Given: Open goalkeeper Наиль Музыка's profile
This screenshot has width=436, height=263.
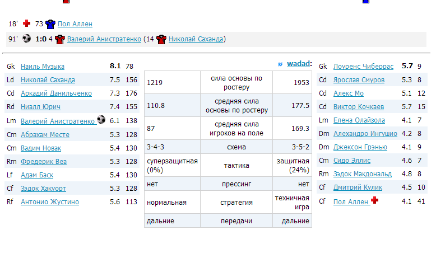Looking at the screenshot, I should pos(43,67).
